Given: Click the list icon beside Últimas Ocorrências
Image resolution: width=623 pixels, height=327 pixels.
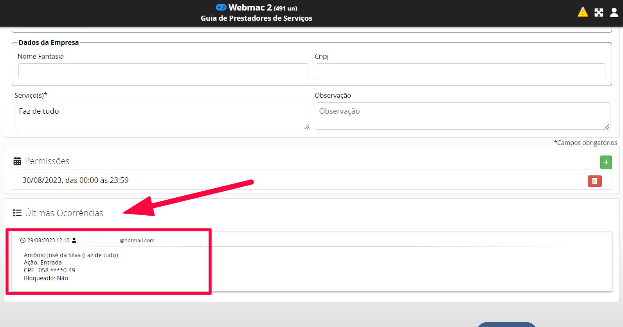Looking at the screenshot, I should [17, 213].
